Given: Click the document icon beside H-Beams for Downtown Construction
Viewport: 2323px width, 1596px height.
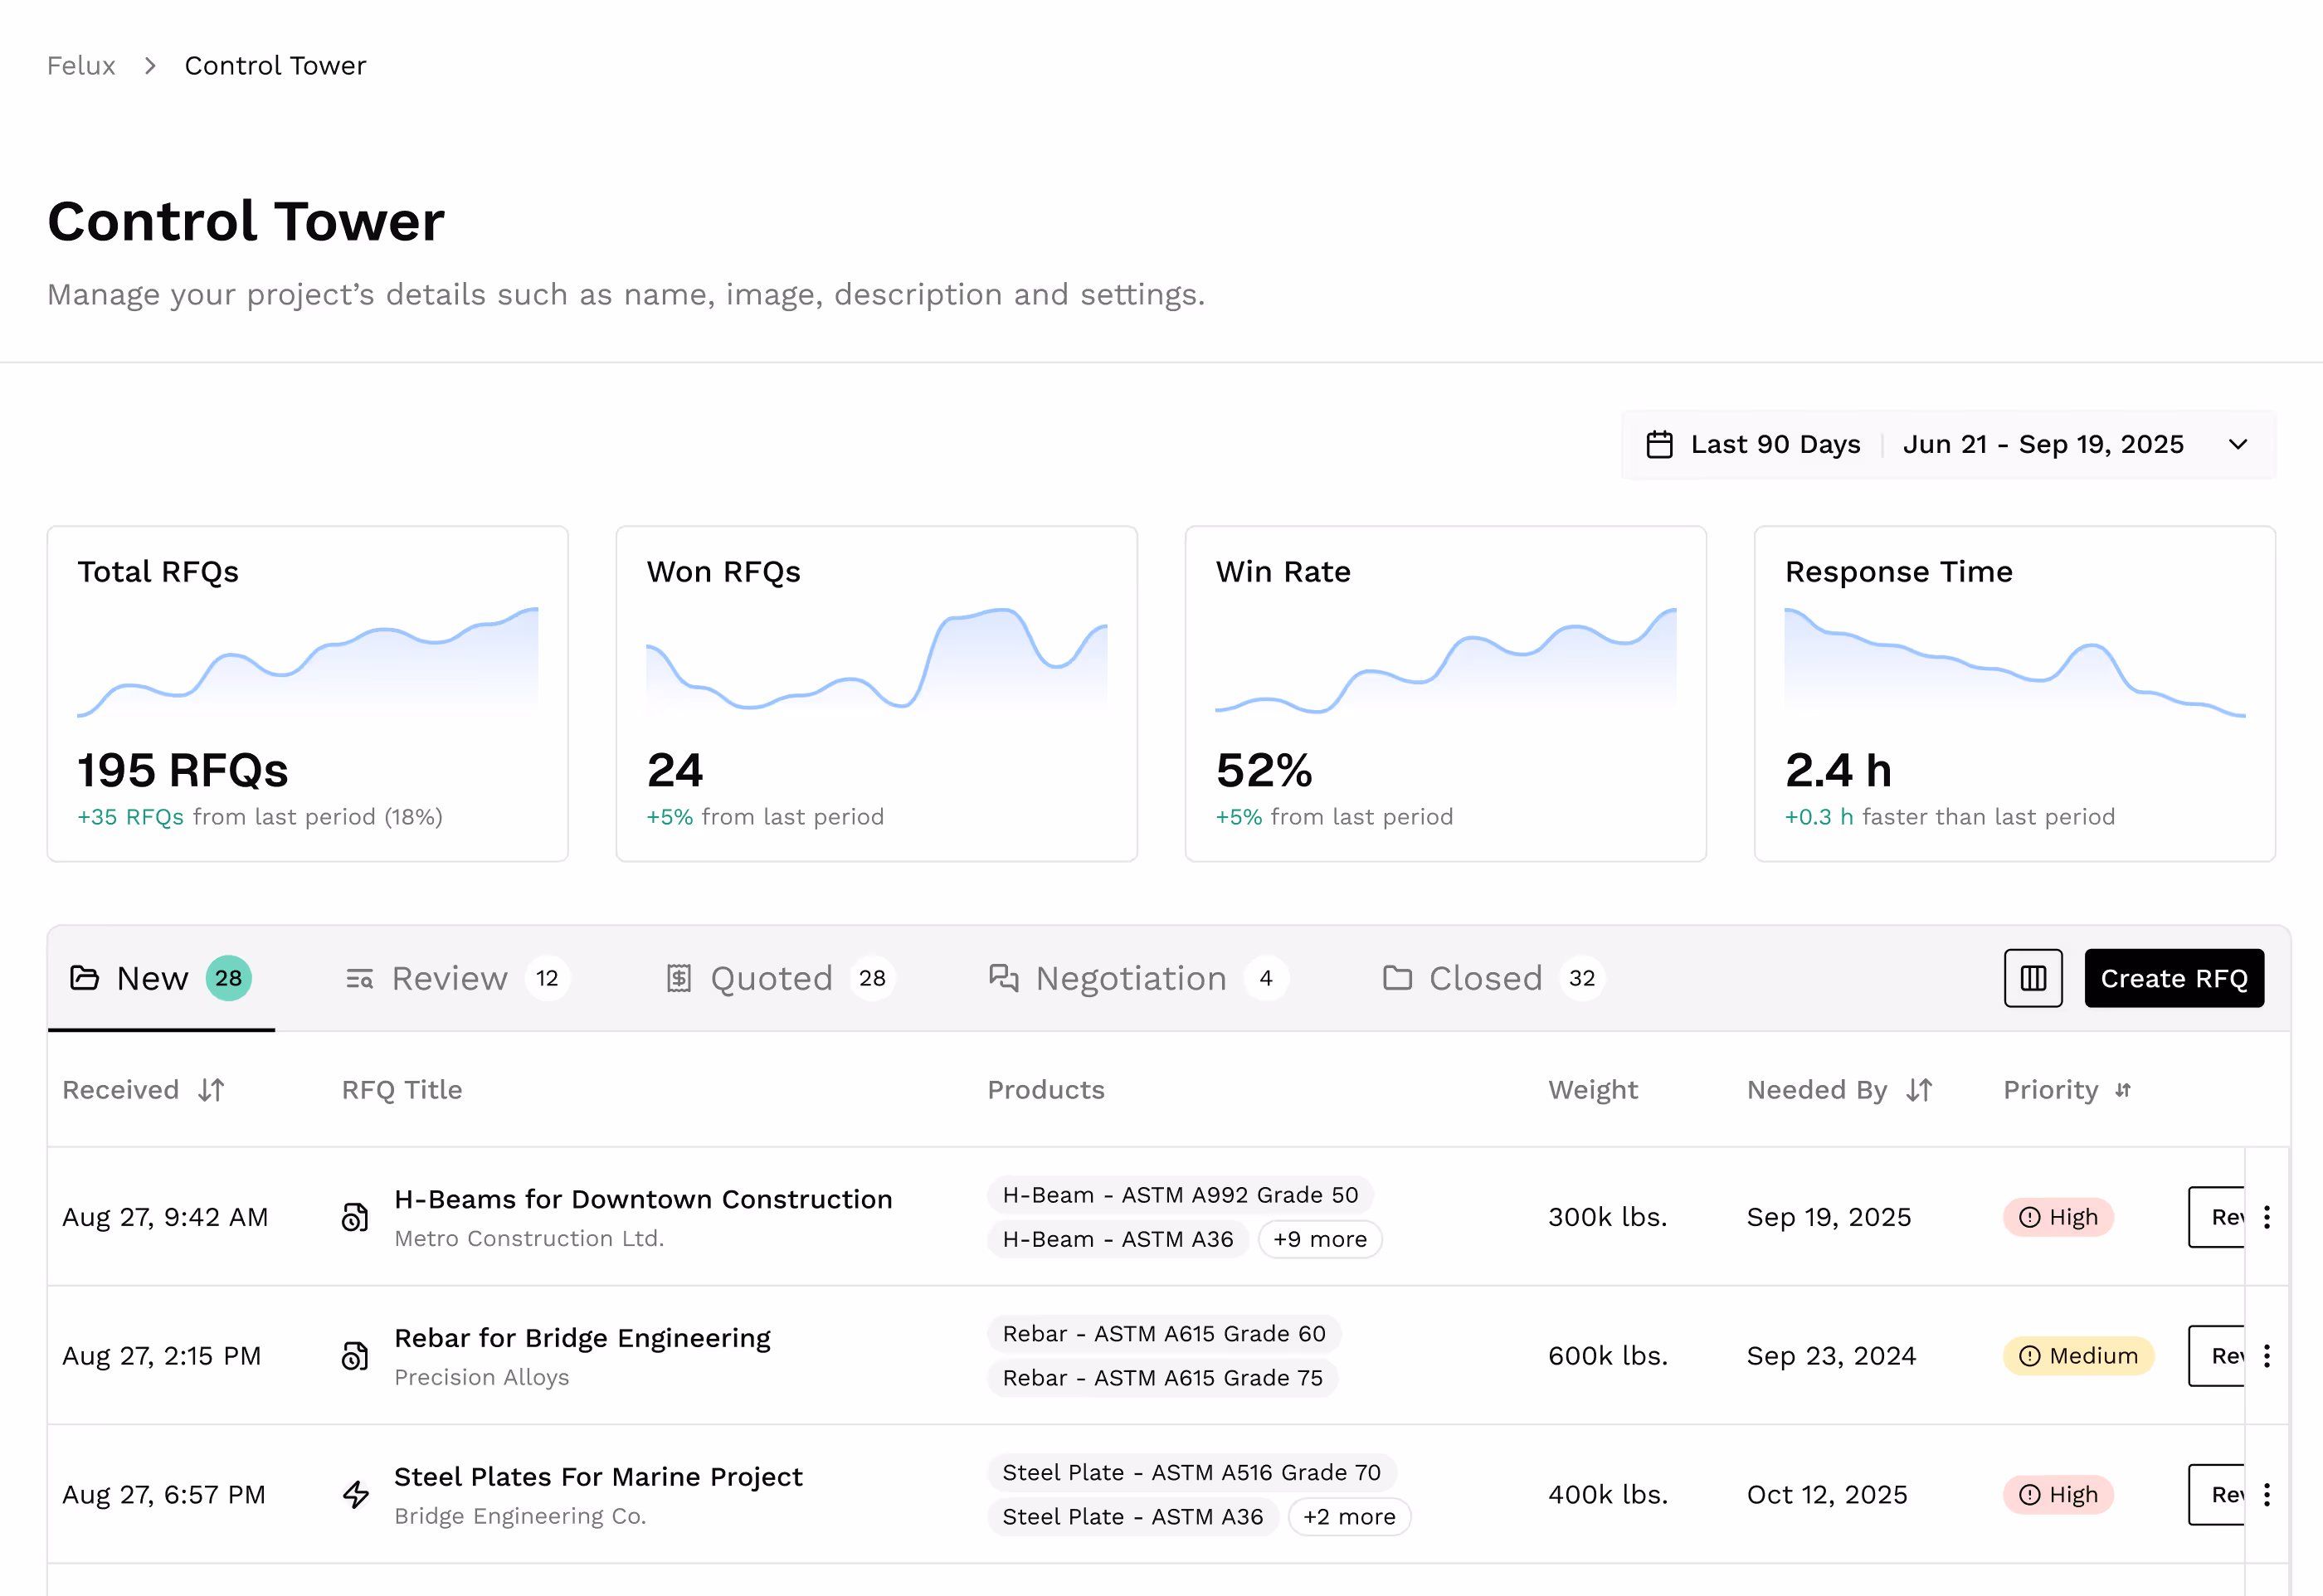Looking at the screenshot, I should (355, 1217).
